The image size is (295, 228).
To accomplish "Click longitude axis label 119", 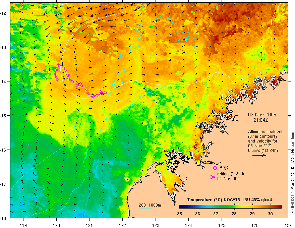I will (x=23, y=225).
